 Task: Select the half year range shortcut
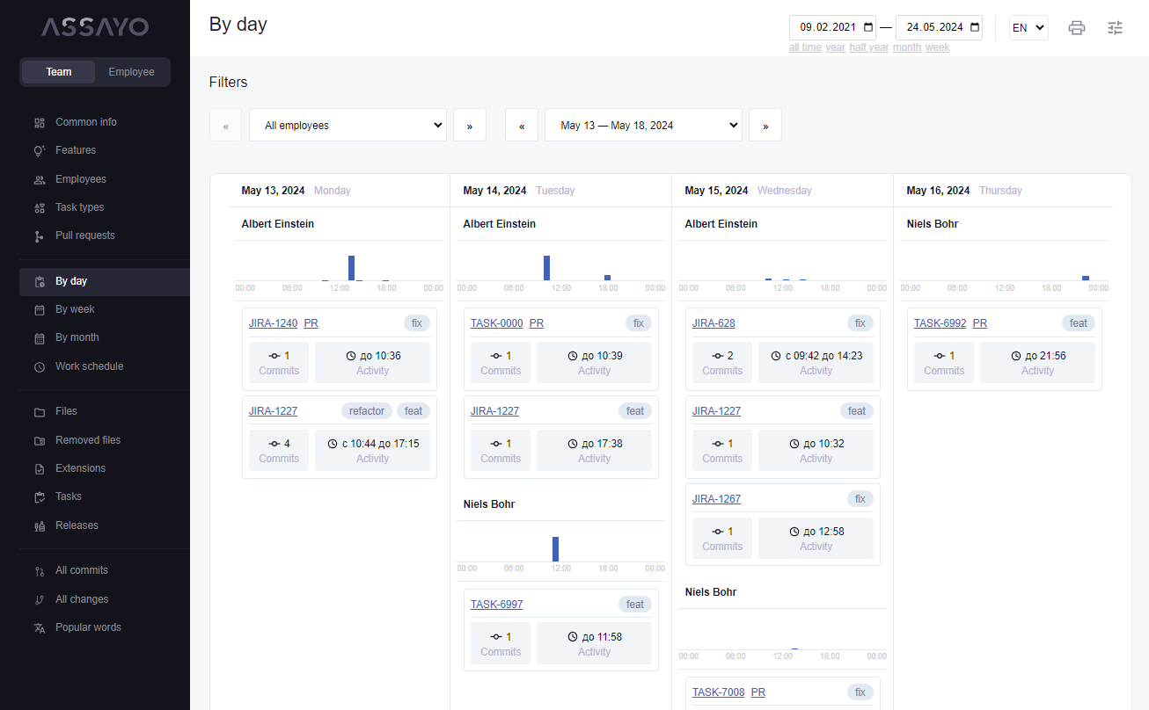pos(868,47)
